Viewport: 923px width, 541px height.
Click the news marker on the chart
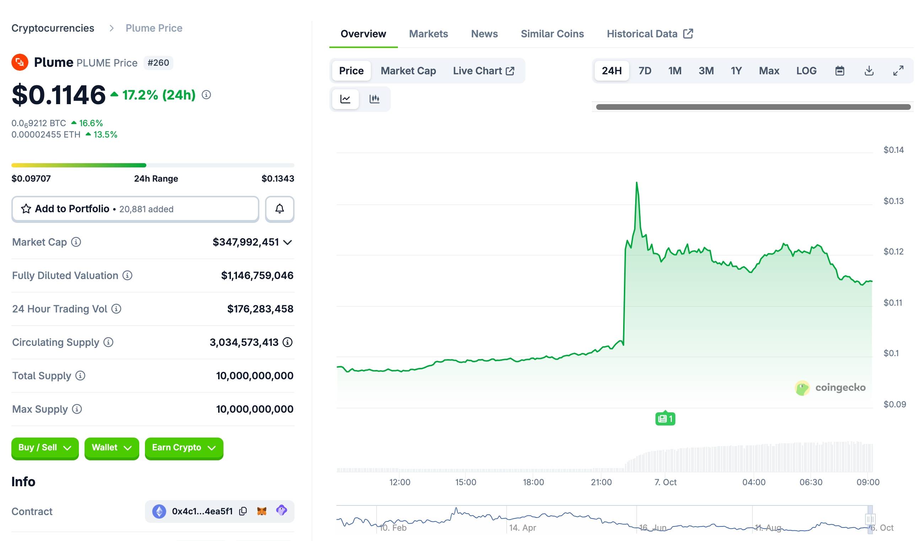pos(665,419)
